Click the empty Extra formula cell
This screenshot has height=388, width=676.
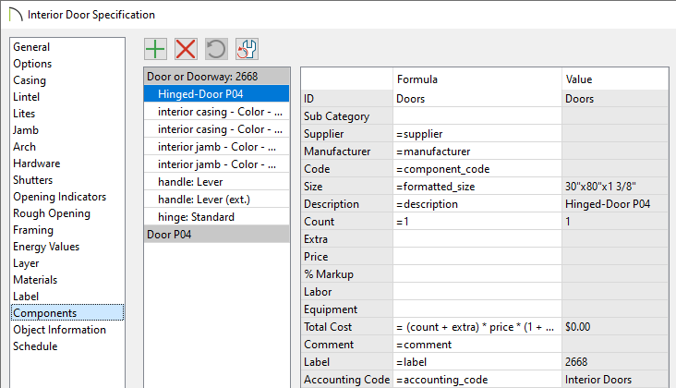click(477, 239)
